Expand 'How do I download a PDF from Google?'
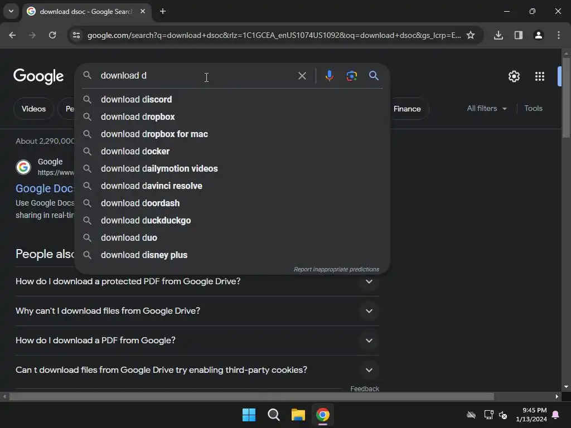This screenshot has height=428, width=571. click(197, 341)
